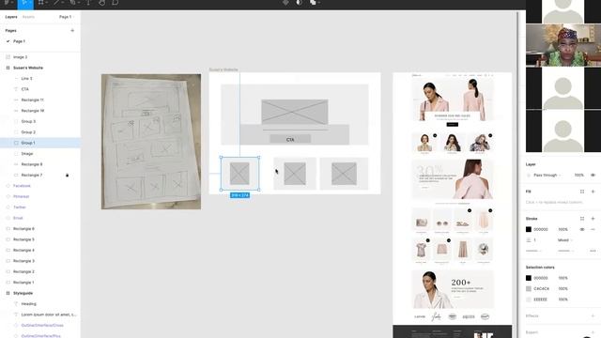Select the Rectangle 11 layer

[40, 100]
